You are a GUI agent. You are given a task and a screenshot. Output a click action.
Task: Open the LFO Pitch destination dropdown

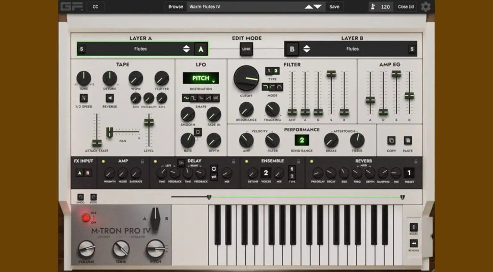pos(201,78)
